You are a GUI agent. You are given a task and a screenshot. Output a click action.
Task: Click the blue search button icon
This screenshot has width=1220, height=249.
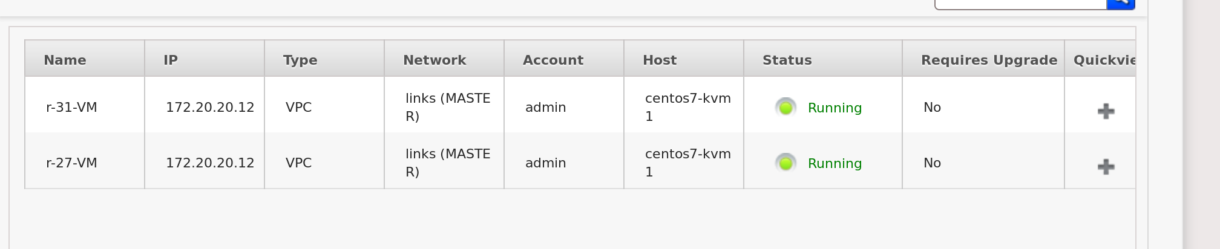1121,3
